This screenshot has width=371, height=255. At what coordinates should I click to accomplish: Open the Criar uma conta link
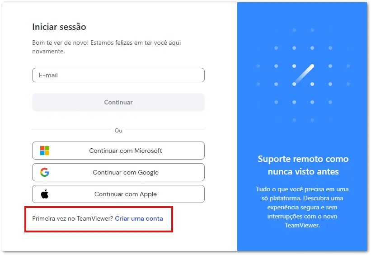[139, 218]
